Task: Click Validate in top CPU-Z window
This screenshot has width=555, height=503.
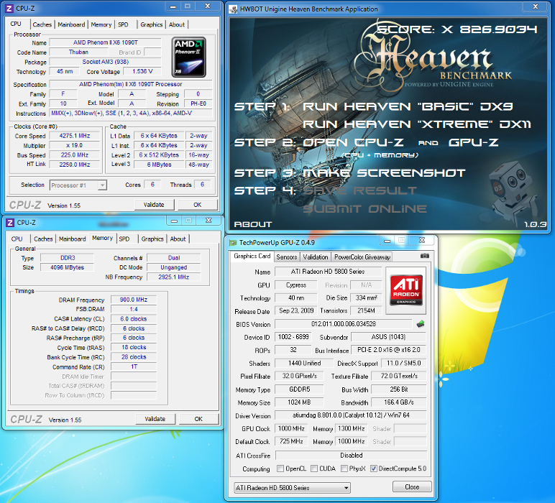Action: [x=154, y=205]
